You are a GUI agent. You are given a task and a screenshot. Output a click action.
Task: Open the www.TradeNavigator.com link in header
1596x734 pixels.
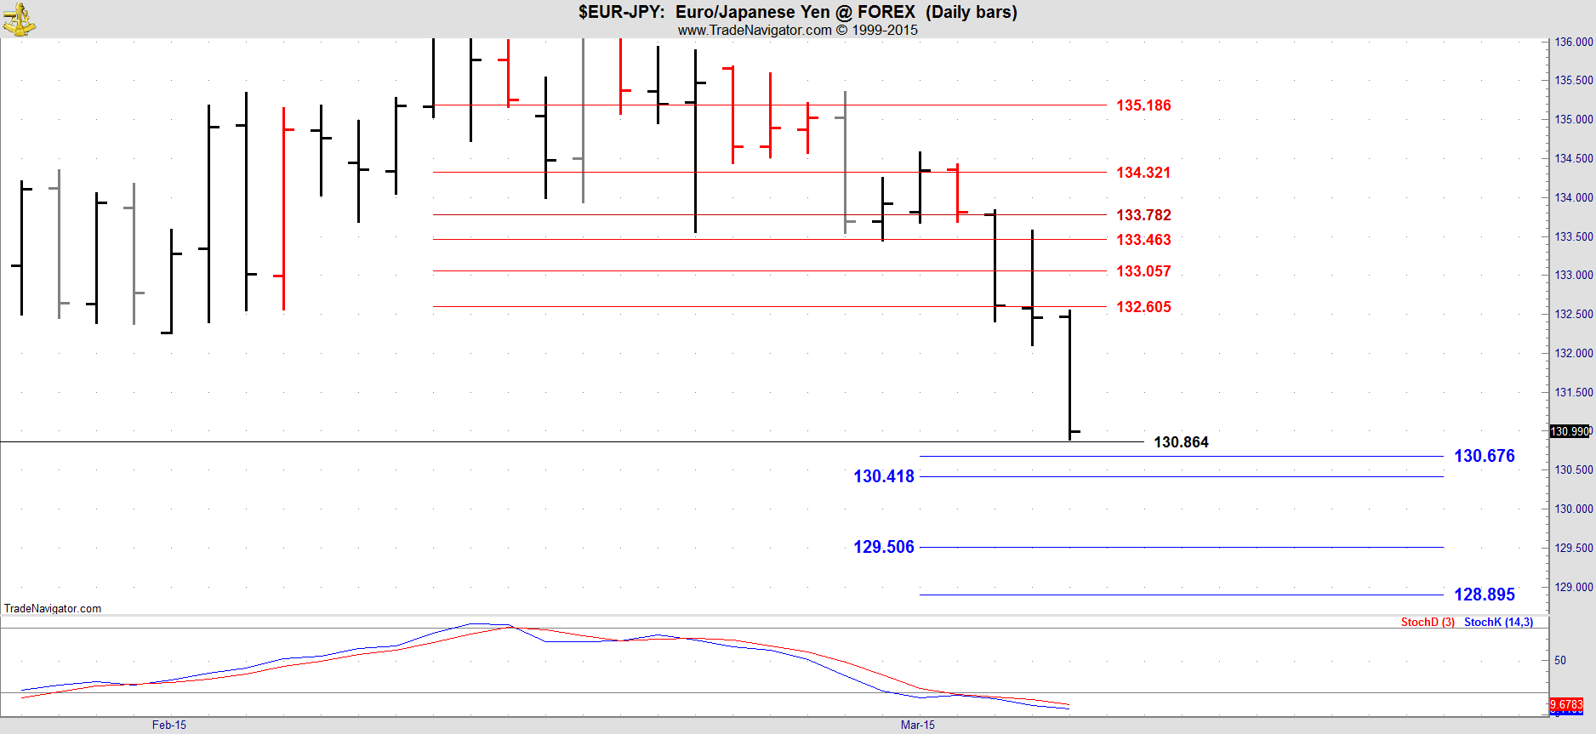coord(755,30)
